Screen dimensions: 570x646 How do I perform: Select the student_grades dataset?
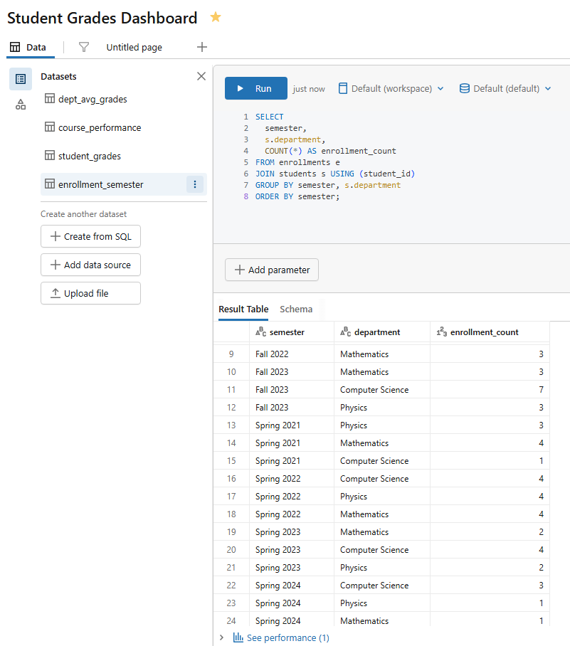[124, 156]
